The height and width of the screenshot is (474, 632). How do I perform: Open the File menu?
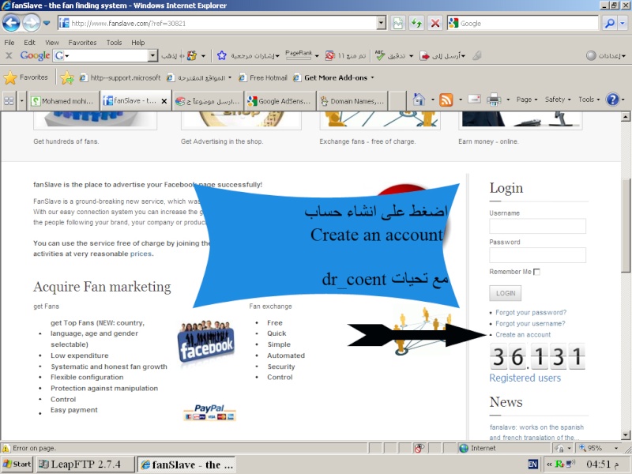point(9,43)
